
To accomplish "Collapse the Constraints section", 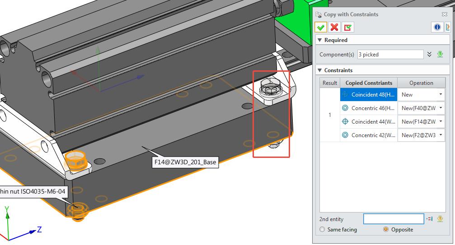I will (x=319, y=70).
